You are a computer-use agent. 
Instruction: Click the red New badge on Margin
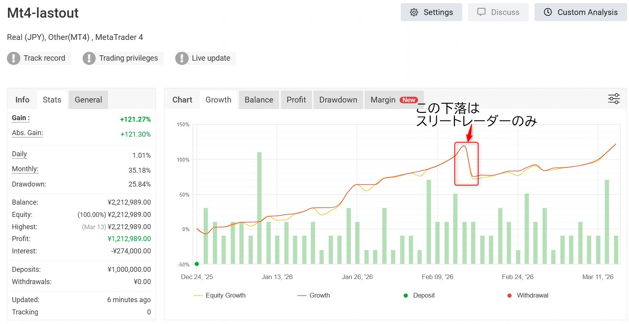coord(408,100)
